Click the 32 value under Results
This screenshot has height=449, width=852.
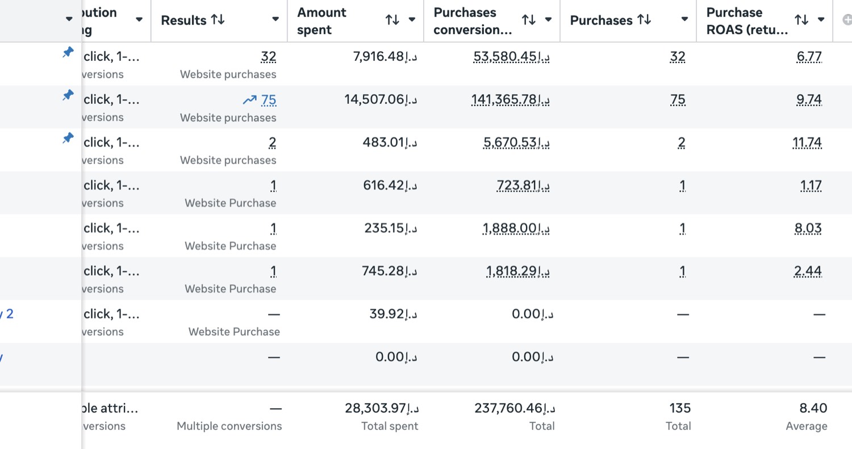pos(269,57)
